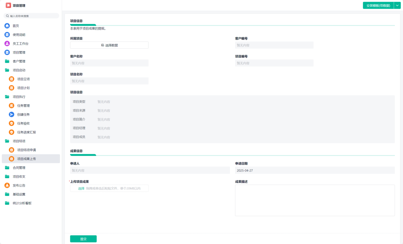
Task: Click the 项目结项申请 orange icon
Action: point(11,150)
